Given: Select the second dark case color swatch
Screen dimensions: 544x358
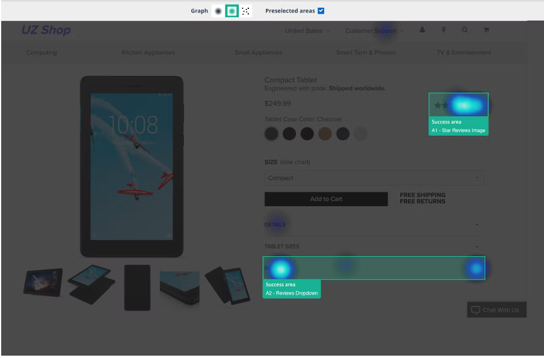Looking at the screenshot, I should [289, 133].
